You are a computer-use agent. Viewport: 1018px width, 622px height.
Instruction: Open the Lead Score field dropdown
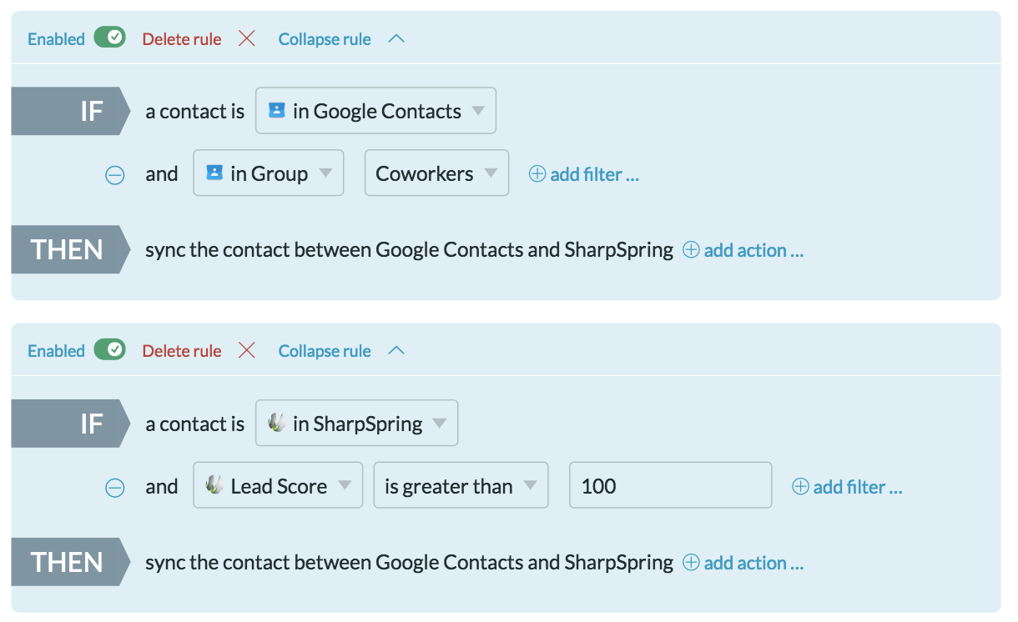point(278,485)
